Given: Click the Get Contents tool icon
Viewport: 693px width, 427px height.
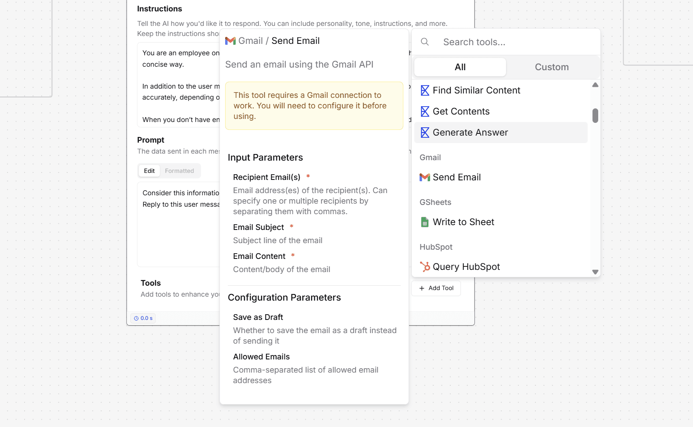Looking at the screenshot, I should (x=425, y=111).
